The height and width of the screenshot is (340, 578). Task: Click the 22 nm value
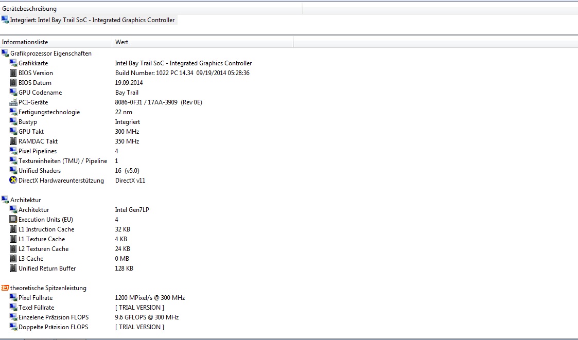tap(124, 112)
